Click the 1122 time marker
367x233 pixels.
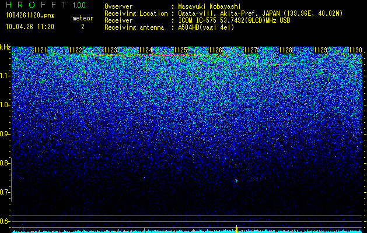pos(76,50)
